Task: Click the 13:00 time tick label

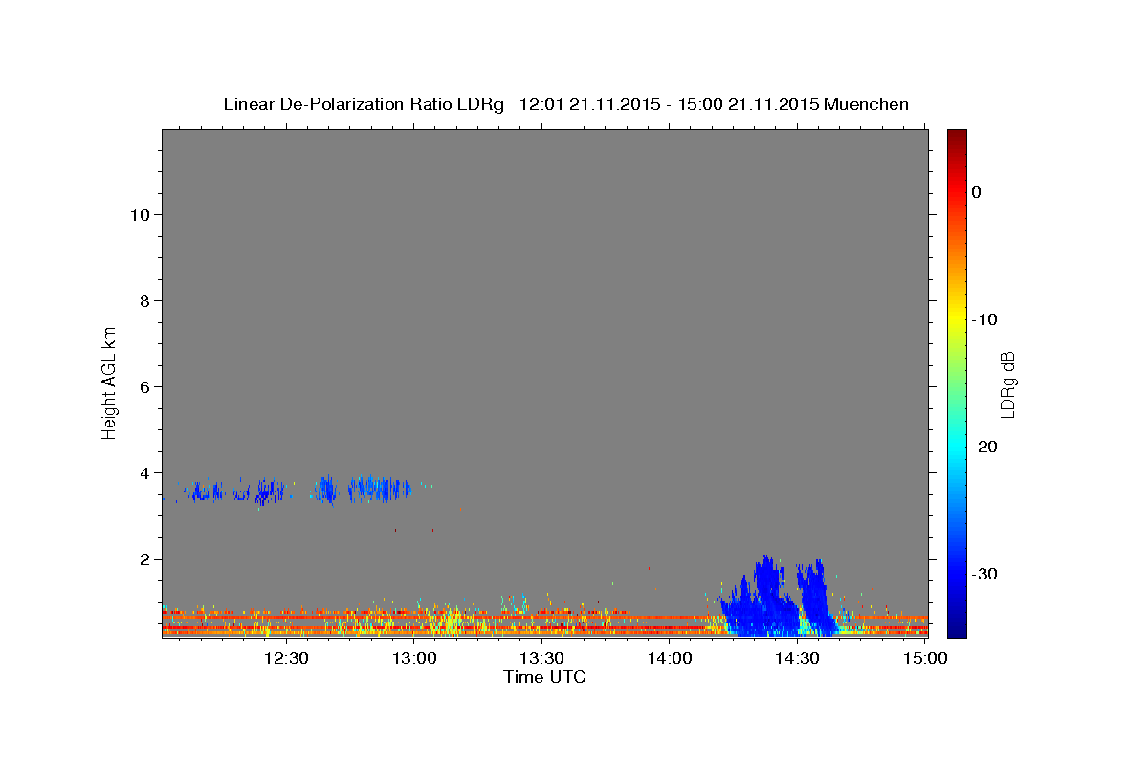Action: pos(413,658)
